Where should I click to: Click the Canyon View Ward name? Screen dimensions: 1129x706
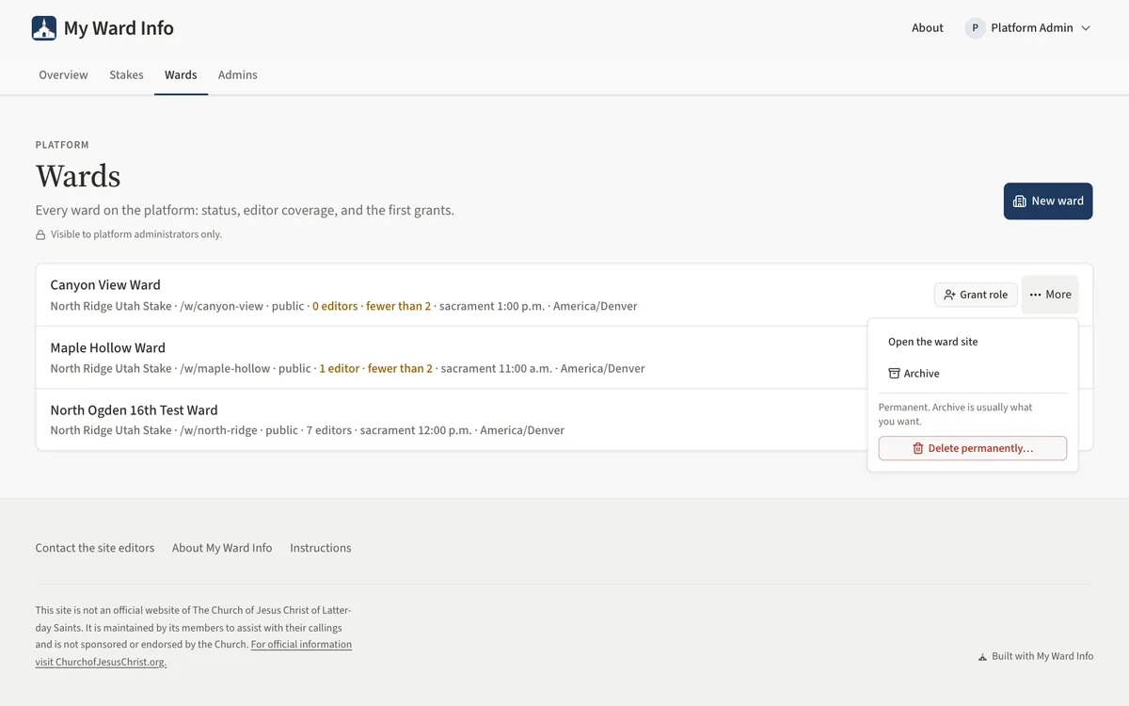coord(105,285)
